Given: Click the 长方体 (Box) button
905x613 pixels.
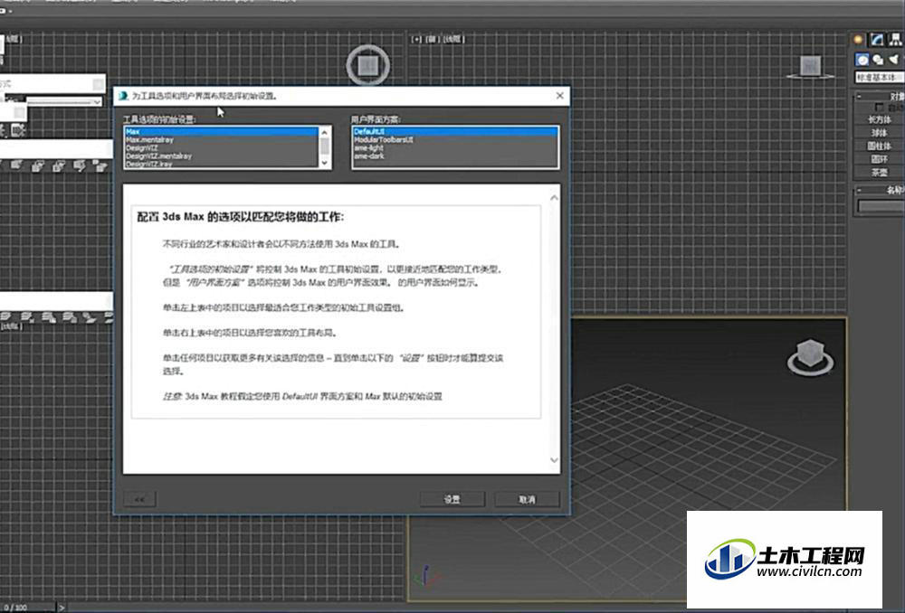Looking at the screenshot, I should (x=879, y=119).
